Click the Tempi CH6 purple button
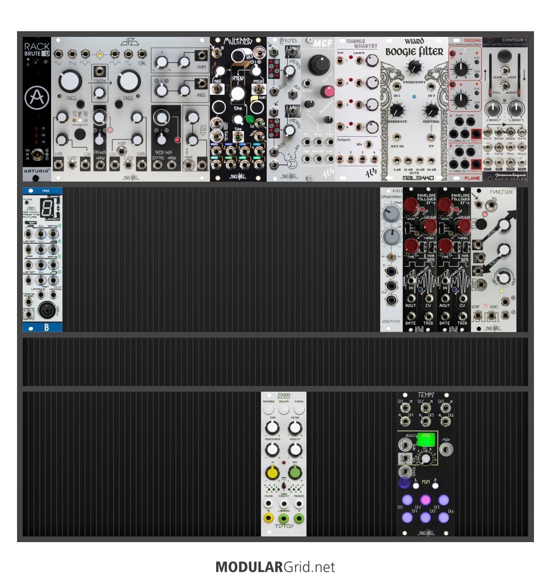The image size is (551, 579). (x=443, y=517)
